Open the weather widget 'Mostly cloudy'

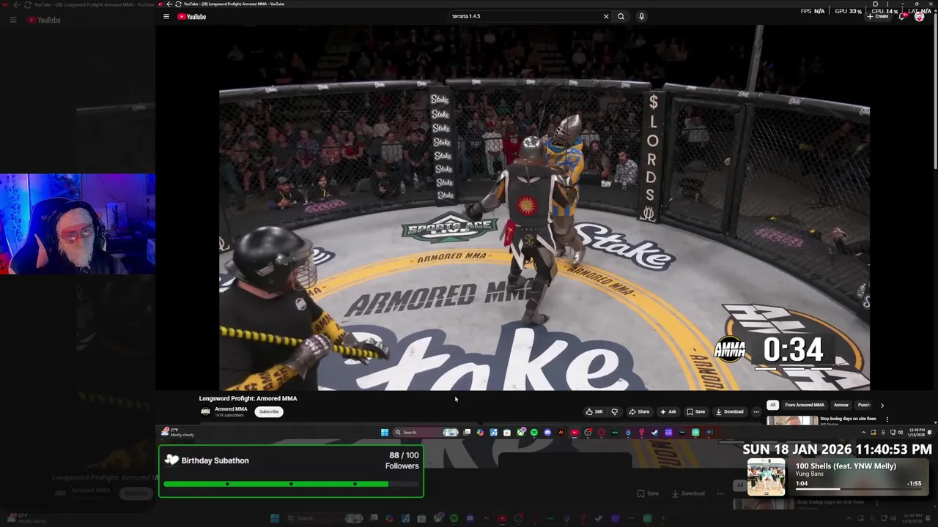(178, 433)
